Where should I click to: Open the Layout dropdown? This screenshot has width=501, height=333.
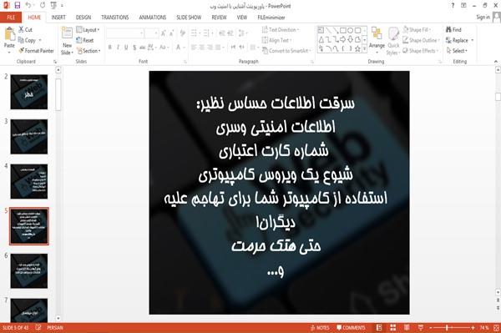[88, 30]
